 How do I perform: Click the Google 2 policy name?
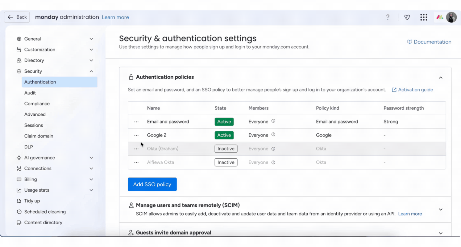[x=156, y=135]
